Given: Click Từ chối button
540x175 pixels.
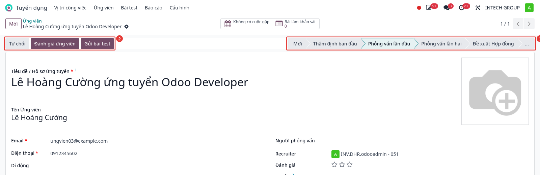Looking at the screenshot, I should [17, 44].
